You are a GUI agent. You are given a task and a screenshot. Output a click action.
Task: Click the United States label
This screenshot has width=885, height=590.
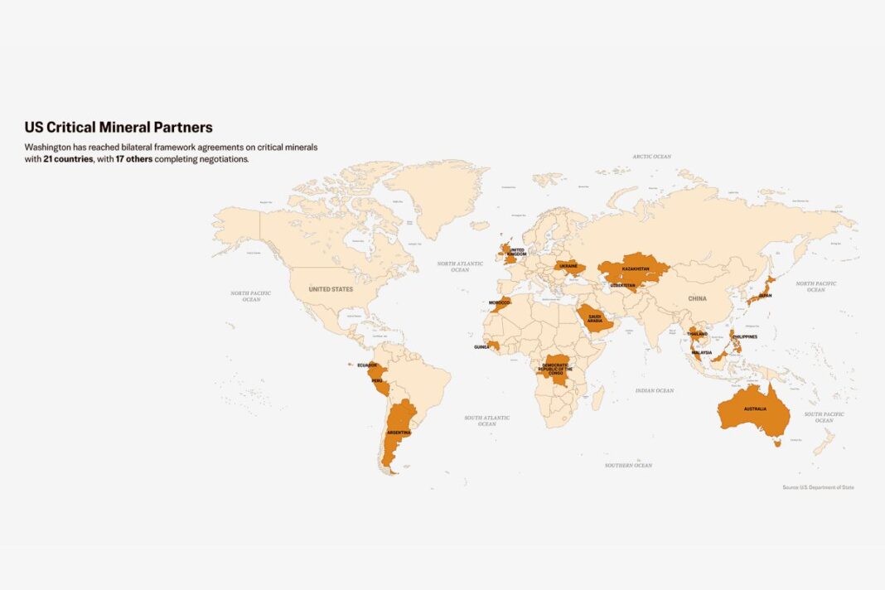tap(331, 289)
